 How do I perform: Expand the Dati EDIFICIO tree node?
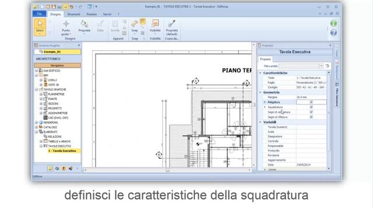[x=36, y=71]
